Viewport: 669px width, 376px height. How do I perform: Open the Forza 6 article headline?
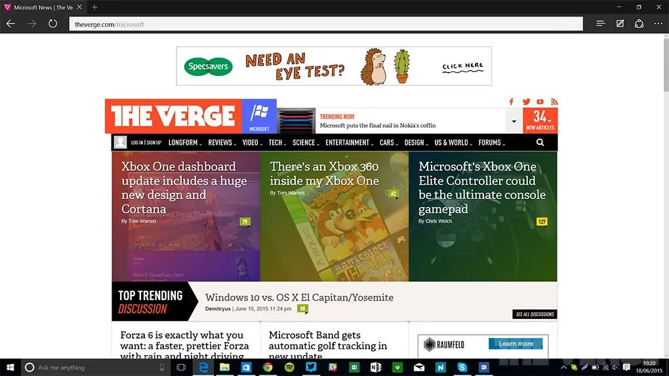184,346
